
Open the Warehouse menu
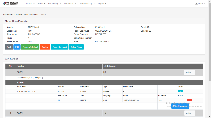[x=70, y=4]
